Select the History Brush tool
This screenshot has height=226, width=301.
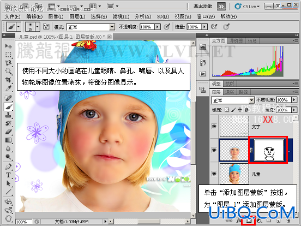pos(8,123)
